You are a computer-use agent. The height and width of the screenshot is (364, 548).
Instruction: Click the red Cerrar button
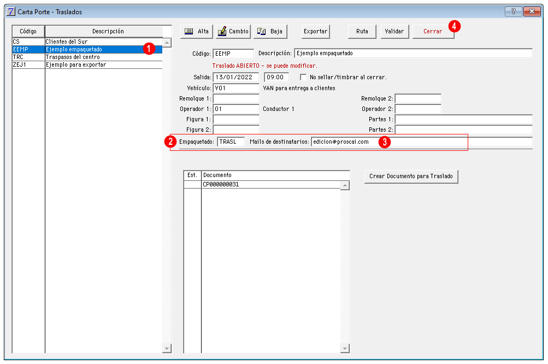433,32
